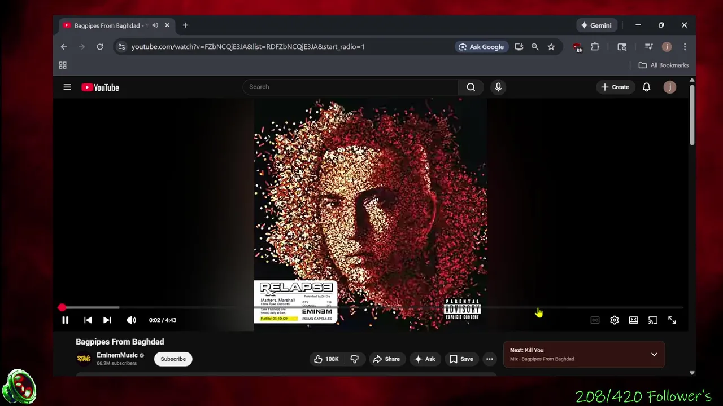Open the EminemMusic channel avatar
This screenshot has width=723, height=406.
click(84, 359)
